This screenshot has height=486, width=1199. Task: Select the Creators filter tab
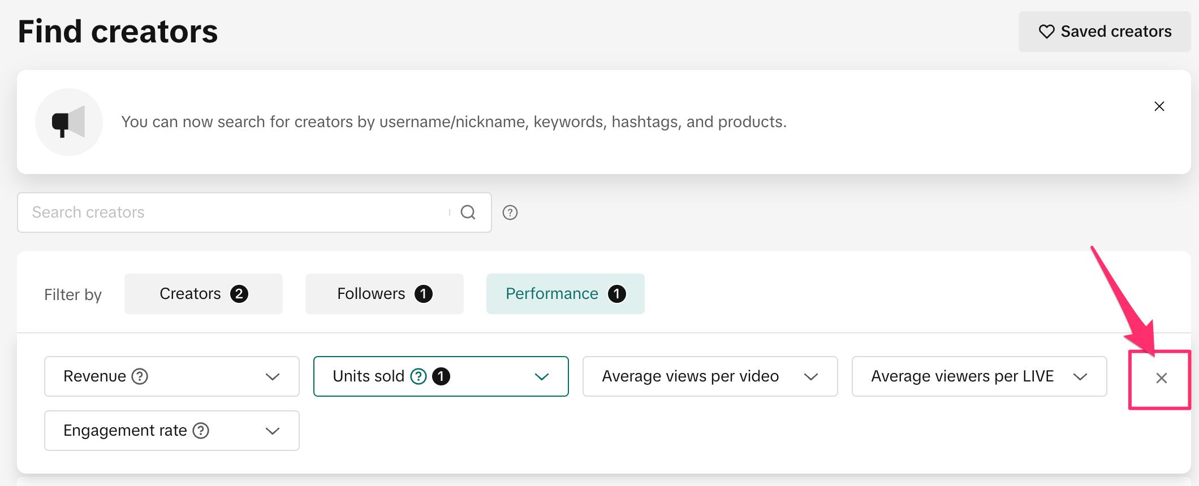(203, 294)
